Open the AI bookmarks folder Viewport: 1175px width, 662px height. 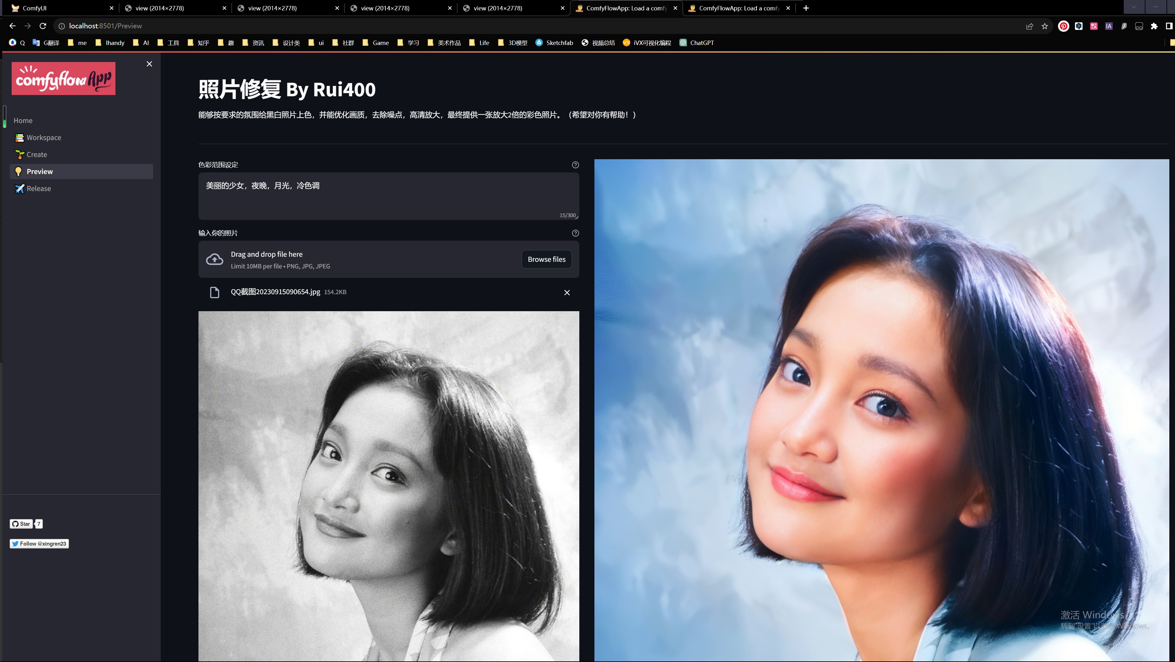[x=141, y=43]
